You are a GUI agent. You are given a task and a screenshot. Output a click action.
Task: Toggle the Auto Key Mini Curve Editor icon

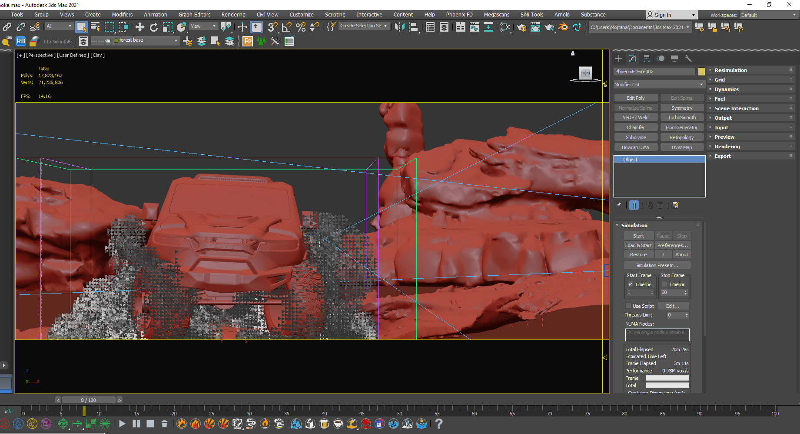coord(8,411)
